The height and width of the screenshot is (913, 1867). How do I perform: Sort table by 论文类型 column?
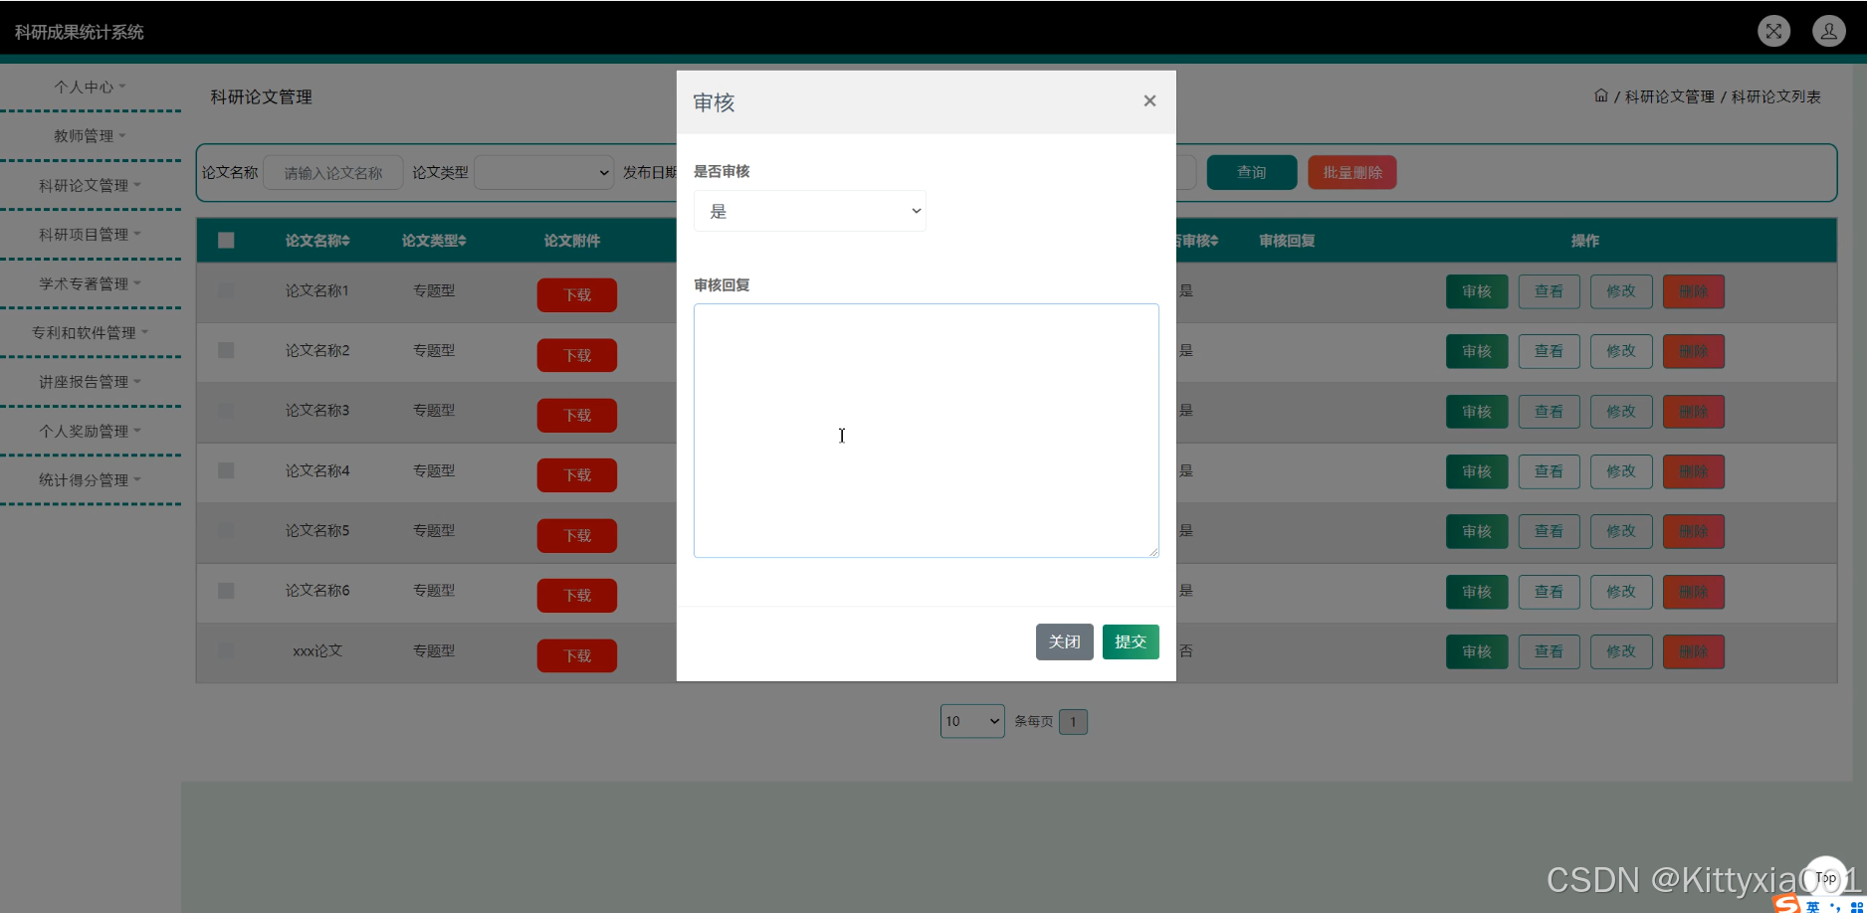coord(434,241)
